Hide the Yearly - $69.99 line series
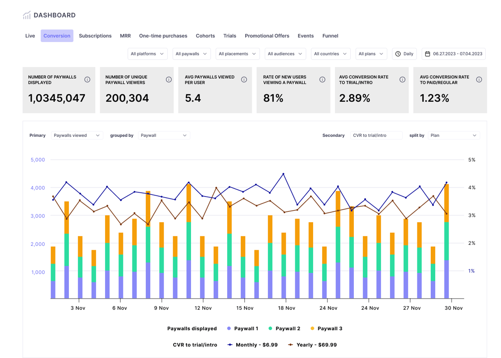Image resolution: width=501 pixels, height=358 pixels. [x=312, y=345]
